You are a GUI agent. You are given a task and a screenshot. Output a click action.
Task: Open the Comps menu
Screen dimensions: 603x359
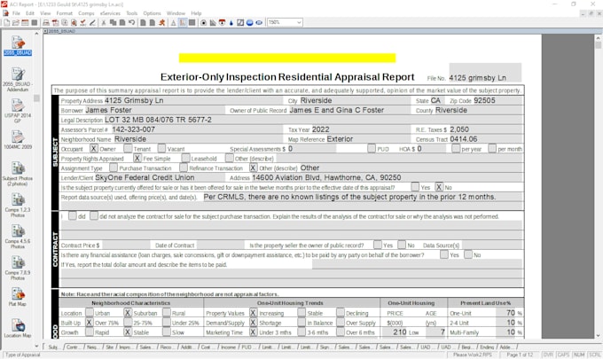(x=86, y=13)
